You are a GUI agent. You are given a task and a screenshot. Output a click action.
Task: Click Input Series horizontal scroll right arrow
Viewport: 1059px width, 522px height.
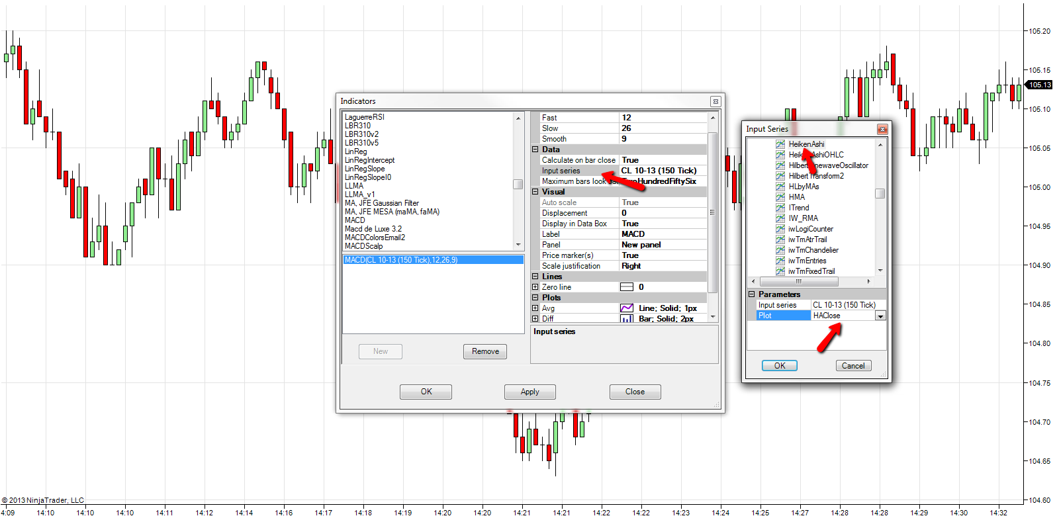click(x=869, y=281)
